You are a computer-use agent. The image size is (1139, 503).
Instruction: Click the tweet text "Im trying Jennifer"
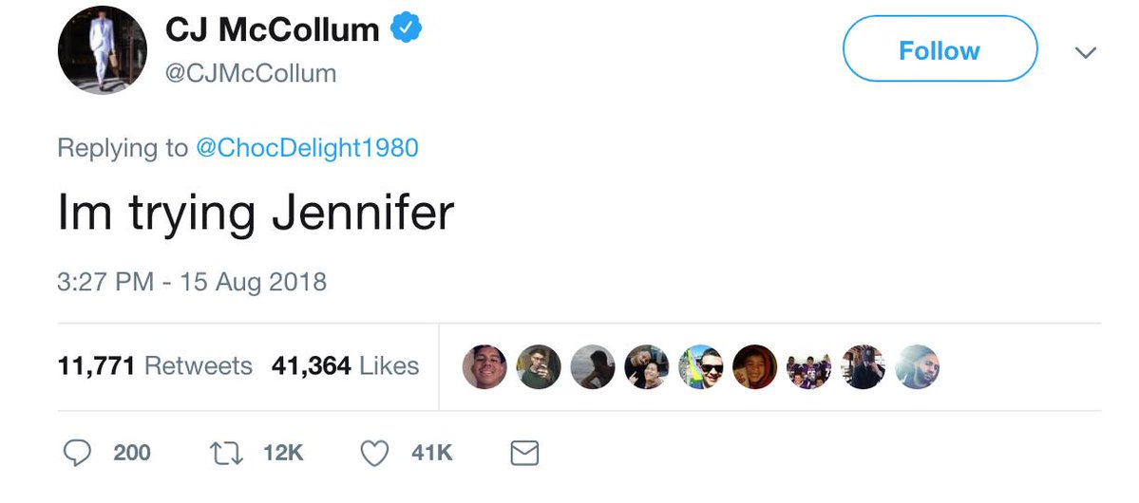[256, 215]
